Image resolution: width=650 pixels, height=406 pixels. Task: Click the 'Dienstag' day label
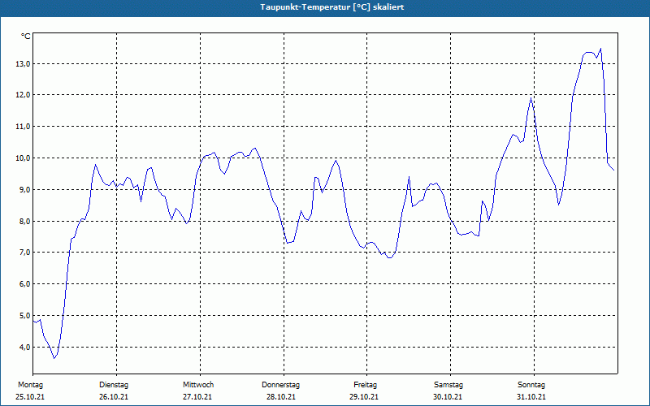point(114,385)
